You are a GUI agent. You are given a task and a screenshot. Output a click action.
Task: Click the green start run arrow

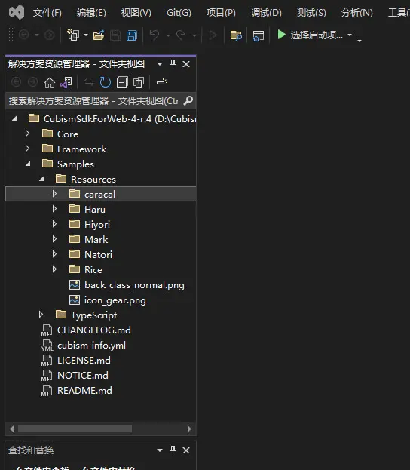[281, 35]
